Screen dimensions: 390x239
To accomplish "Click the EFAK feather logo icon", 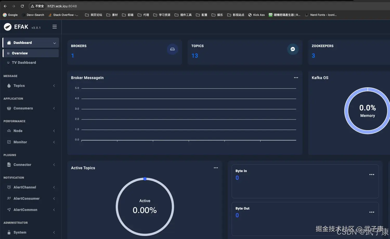I will pos(8,27).
